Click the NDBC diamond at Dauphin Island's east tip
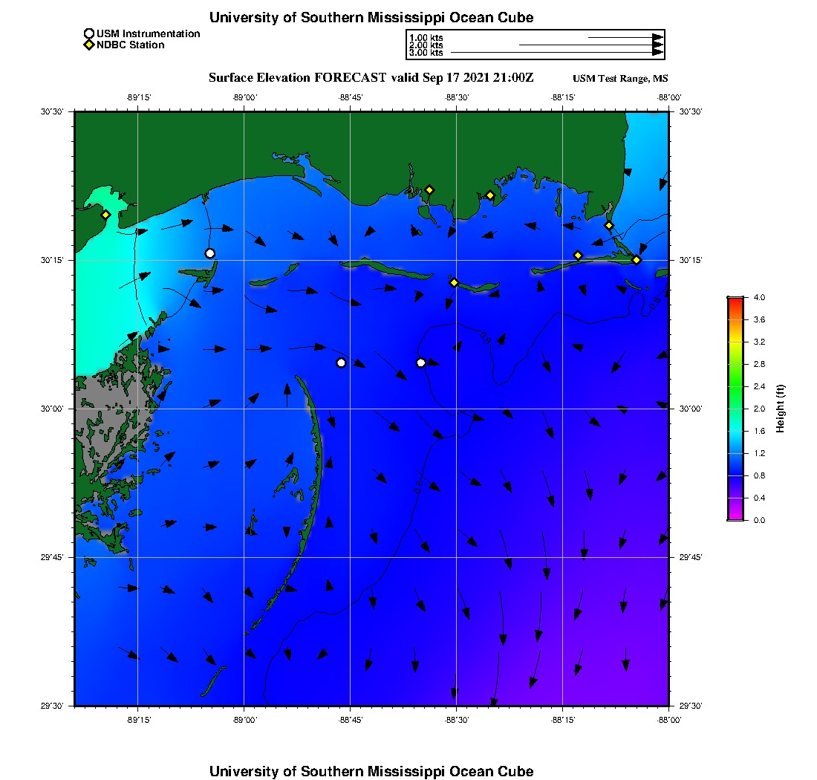Screen dimensions: 817x780 pos(637,259)
